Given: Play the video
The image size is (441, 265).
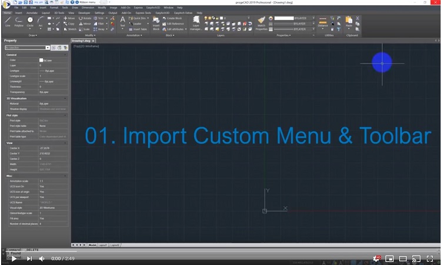Looking at the screenshot, I should coord(14,259).
